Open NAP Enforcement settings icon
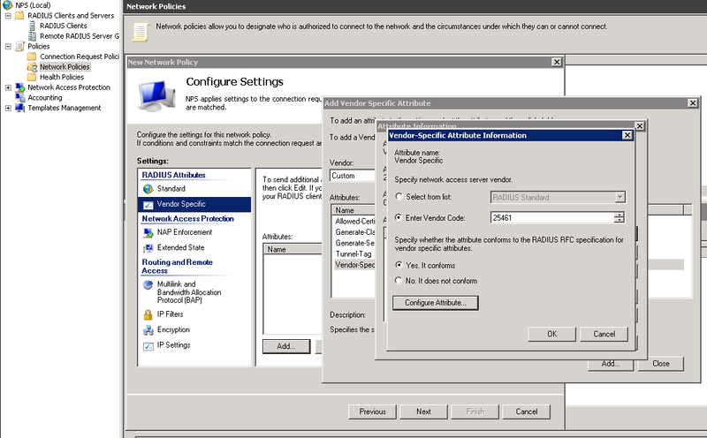The image size is (707, 438). point(148,232)
